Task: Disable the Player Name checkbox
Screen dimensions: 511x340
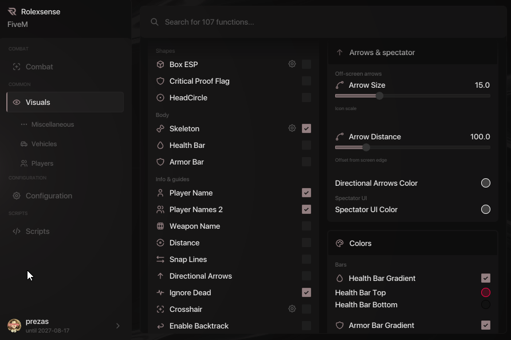Action: coord(306,193)
